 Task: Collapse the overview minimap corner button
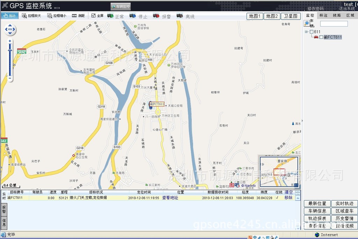pyautogui.click(x=296, y=185)
